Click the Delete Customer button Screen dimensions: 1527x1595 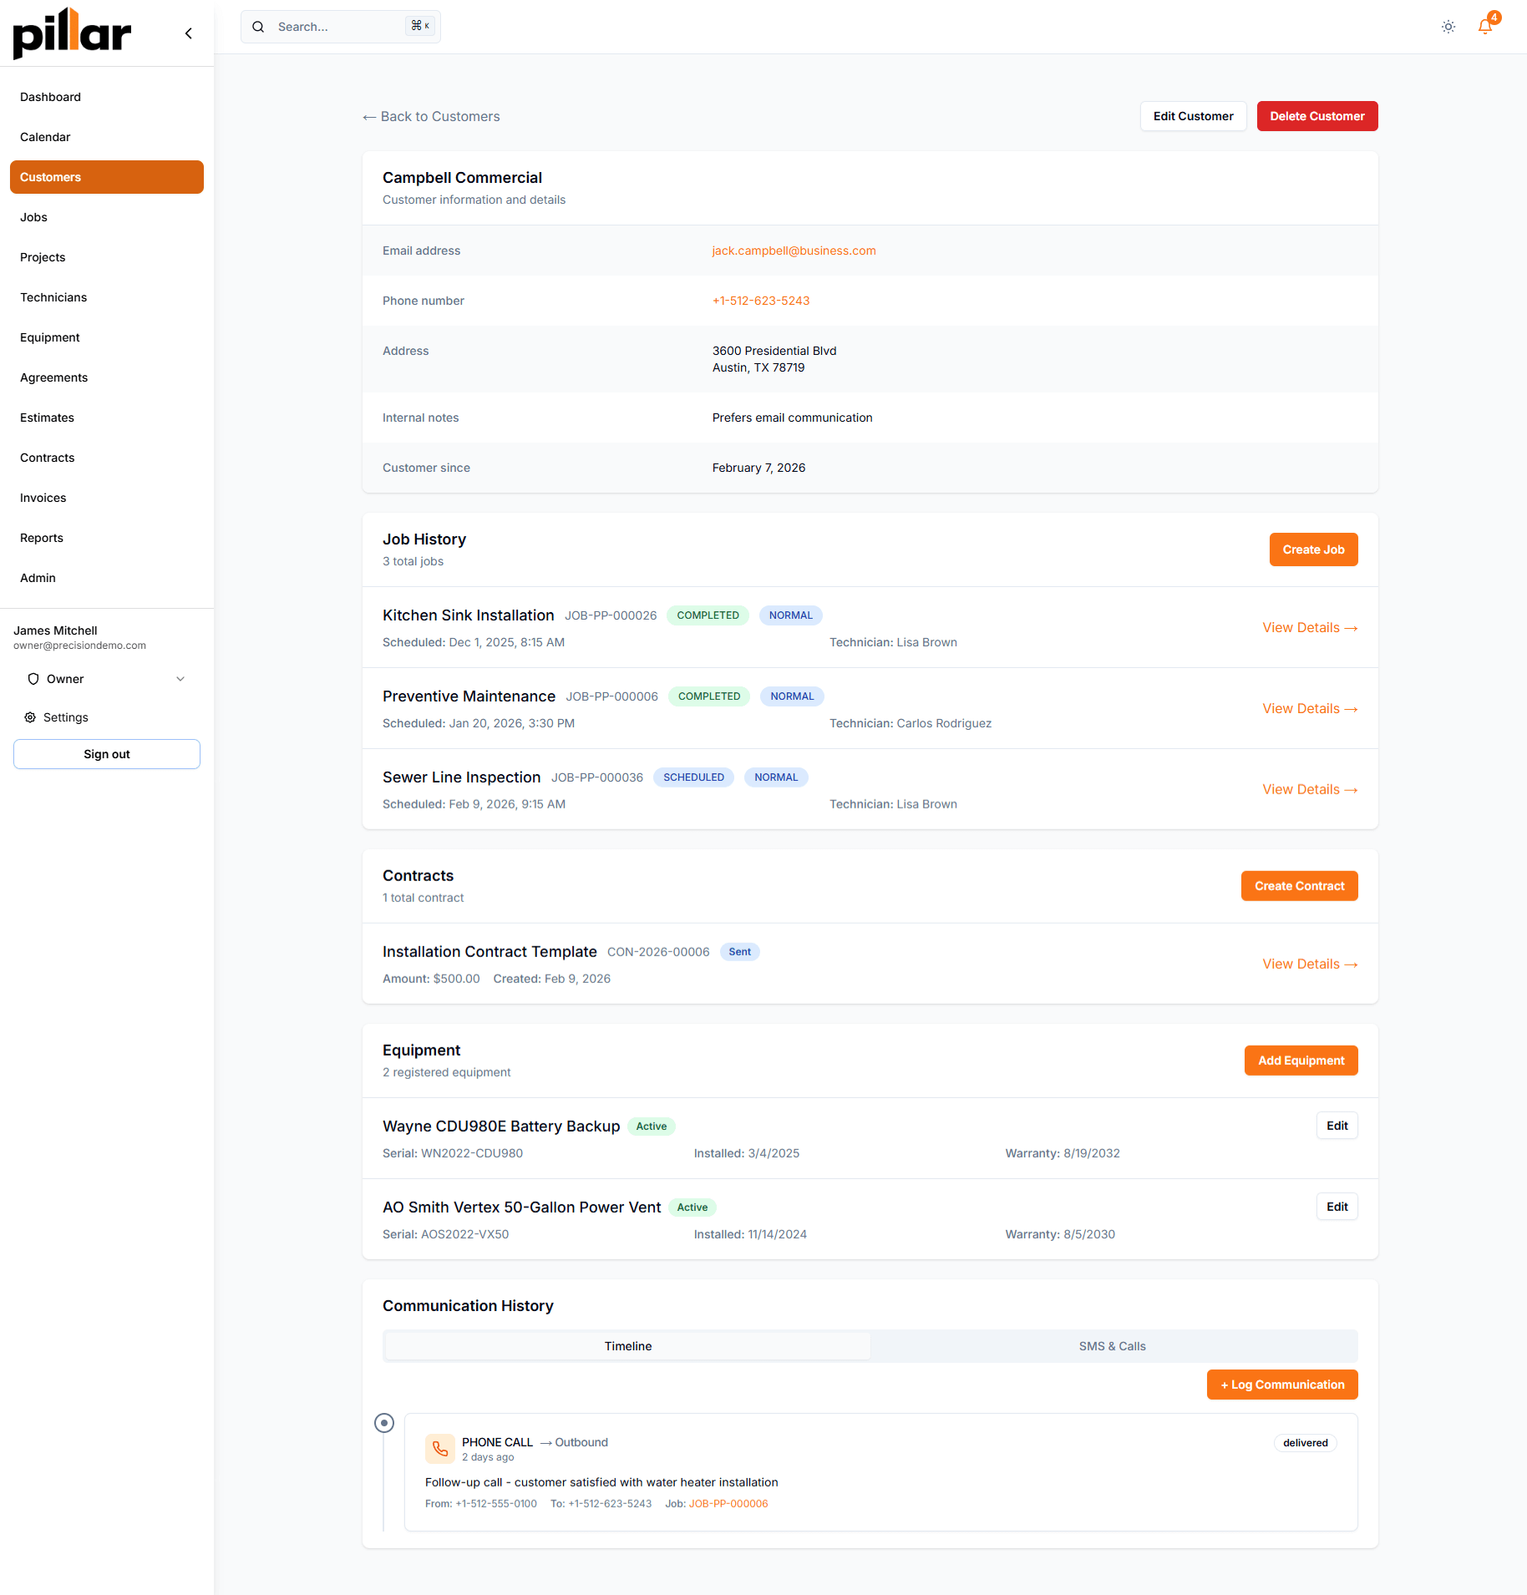click(x=1316, y=116)
